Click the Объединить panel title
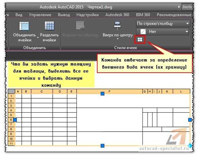 [34, 48]
